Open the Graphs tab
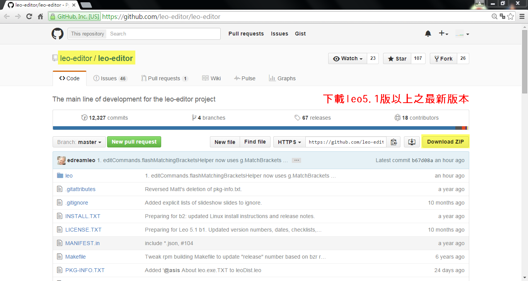The image size is (528, 281). coord(282,78)
